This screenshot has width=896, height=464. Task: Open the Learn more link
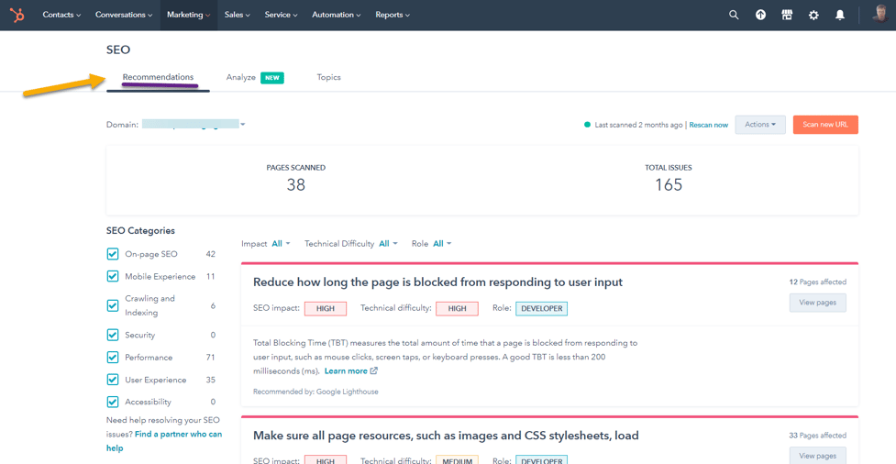346,370
